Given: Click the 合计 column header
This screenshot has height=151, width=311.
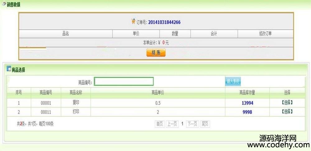Looking at the screenshot, I should click(x=214, y=34).
